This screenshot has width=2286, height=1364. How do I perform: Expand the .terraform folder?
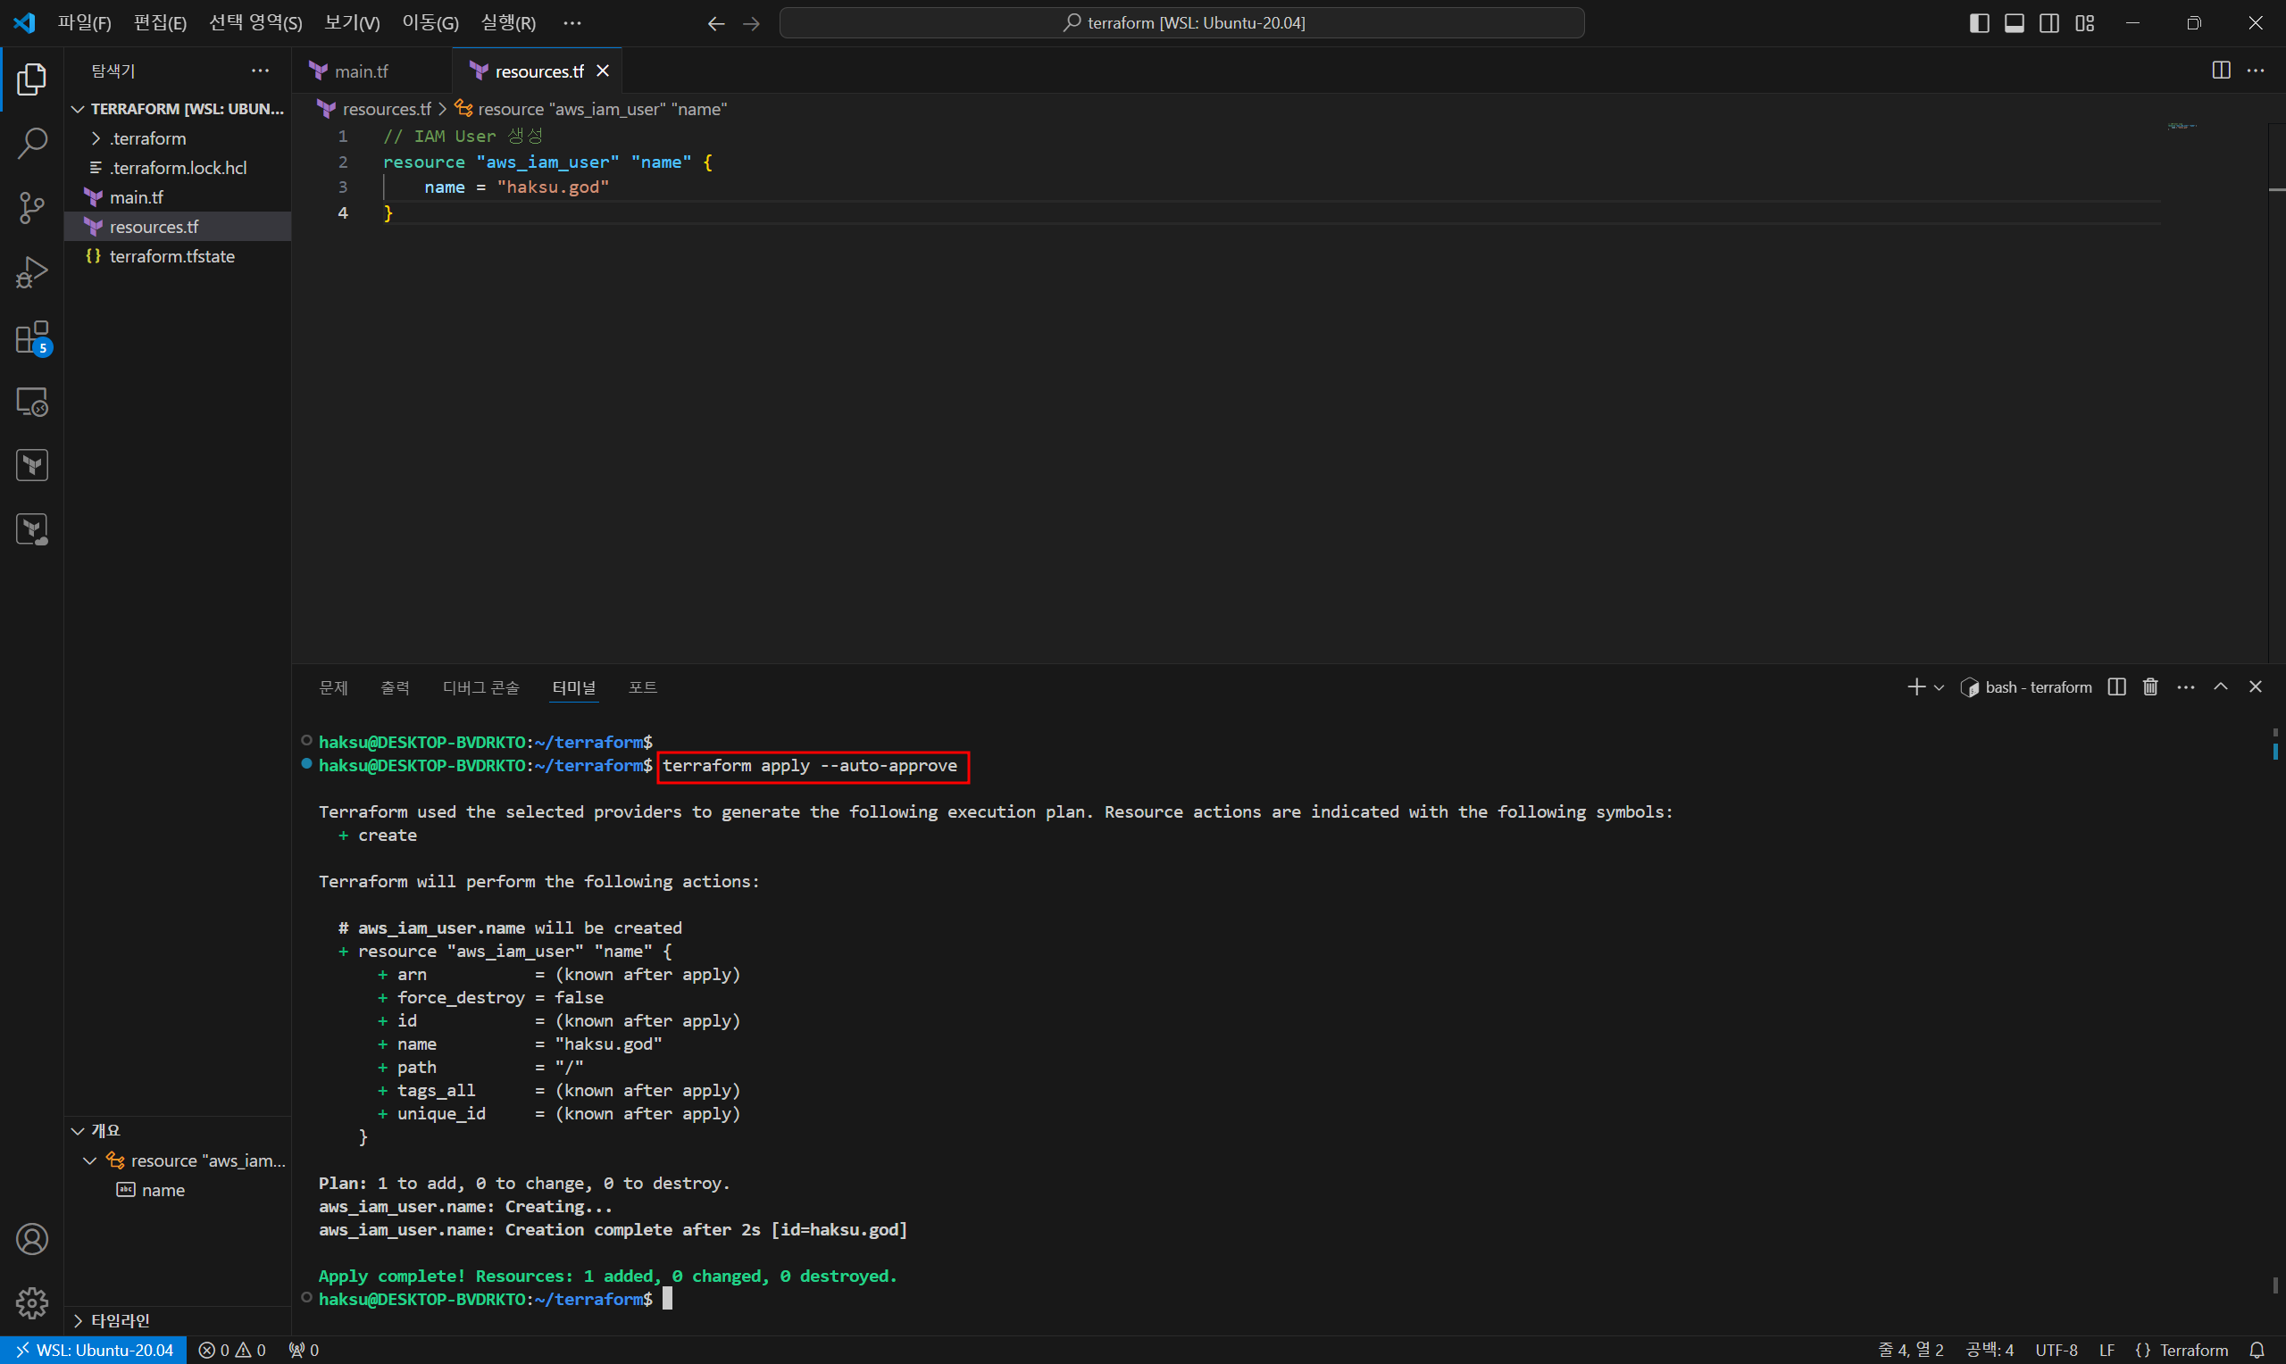click(x=147, y=138)
